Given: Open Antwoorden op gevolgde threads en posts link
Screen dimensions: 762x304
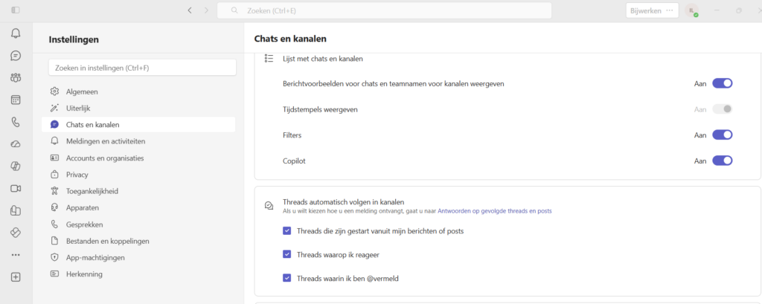Looking at the screenshot, I should click(x=495, y=211).
